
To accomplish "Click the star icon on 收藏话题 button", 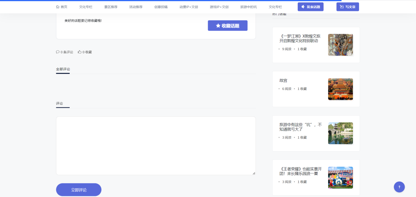I will pyautogui.click(x=218, y=26).
